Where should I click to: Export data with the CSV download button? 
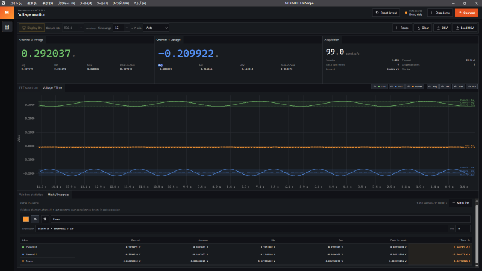coord(442,28)
